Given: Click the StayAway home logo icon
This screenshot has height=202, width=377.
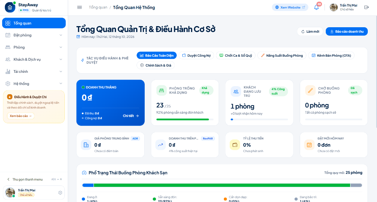Looking at the screenshot, I should (10, 7).
